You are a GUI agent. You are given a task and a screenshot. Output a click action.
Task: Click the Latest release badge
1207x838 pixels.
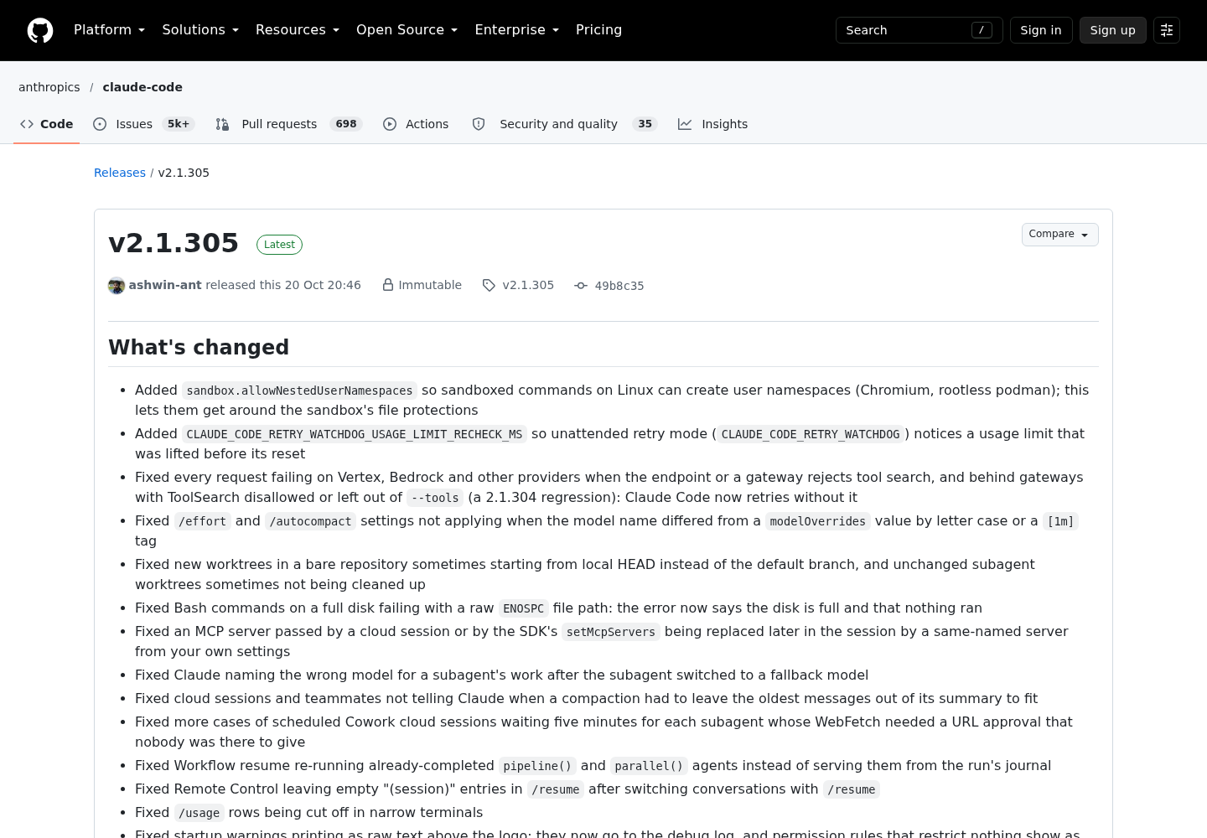(279, 245)
